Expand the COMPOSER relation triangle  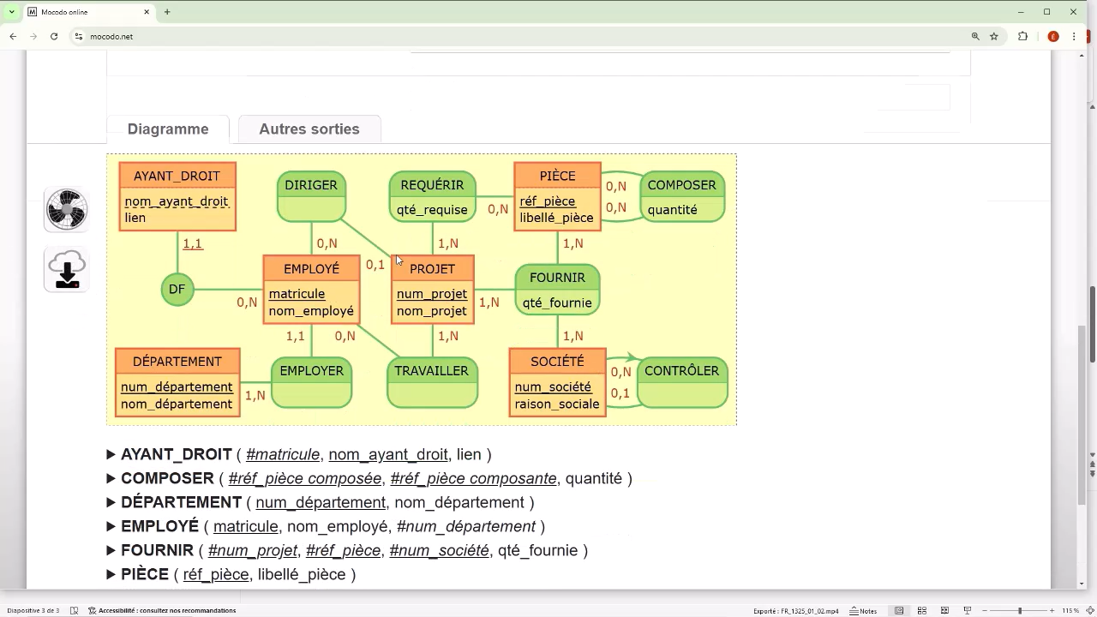tap(111, 478)
